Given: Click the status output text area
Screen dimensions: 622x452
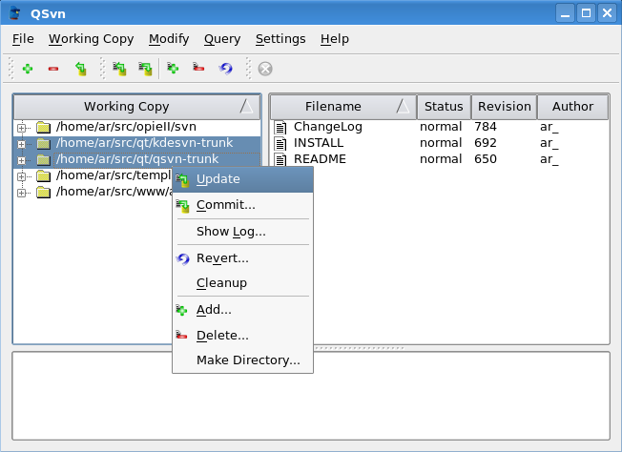Looking at the screenshot, I should pos(311,396).
